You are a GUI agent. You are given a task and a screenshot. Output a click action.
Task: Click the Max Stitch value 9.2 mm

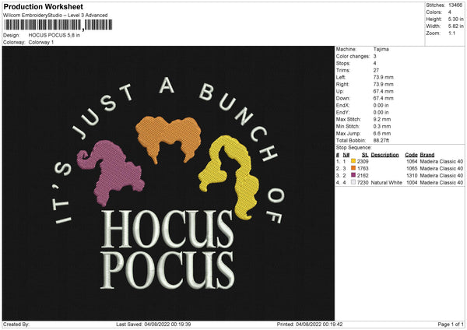pyautogui.click(x=382, y=119)
